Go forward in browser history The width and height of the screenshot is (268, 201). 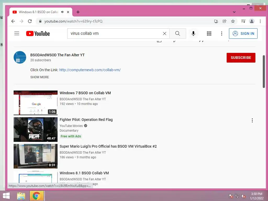pyautogui.click(x=21, y=21)
